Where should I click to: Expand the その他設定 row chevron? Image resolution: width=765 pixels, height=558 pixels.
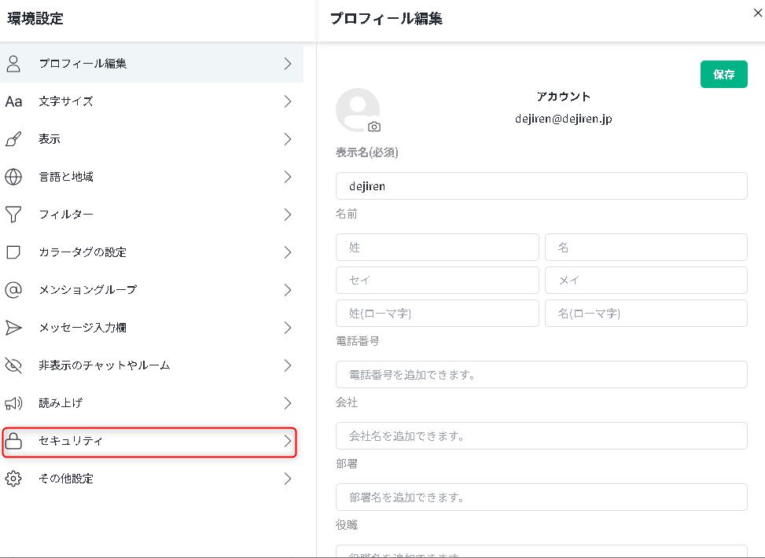[x=288, y=479]
